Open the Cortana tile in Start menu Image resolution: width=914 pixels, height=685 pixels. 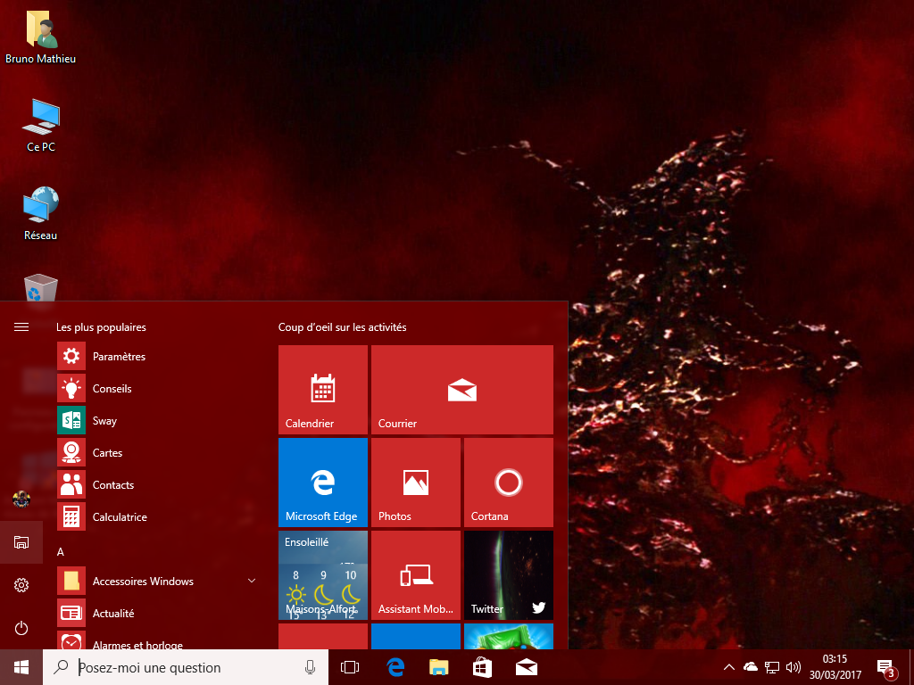pyautogui.click(x=508, y=482)
